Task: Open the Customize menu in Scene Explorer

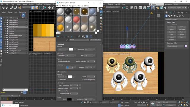Action: pos(23,12)
